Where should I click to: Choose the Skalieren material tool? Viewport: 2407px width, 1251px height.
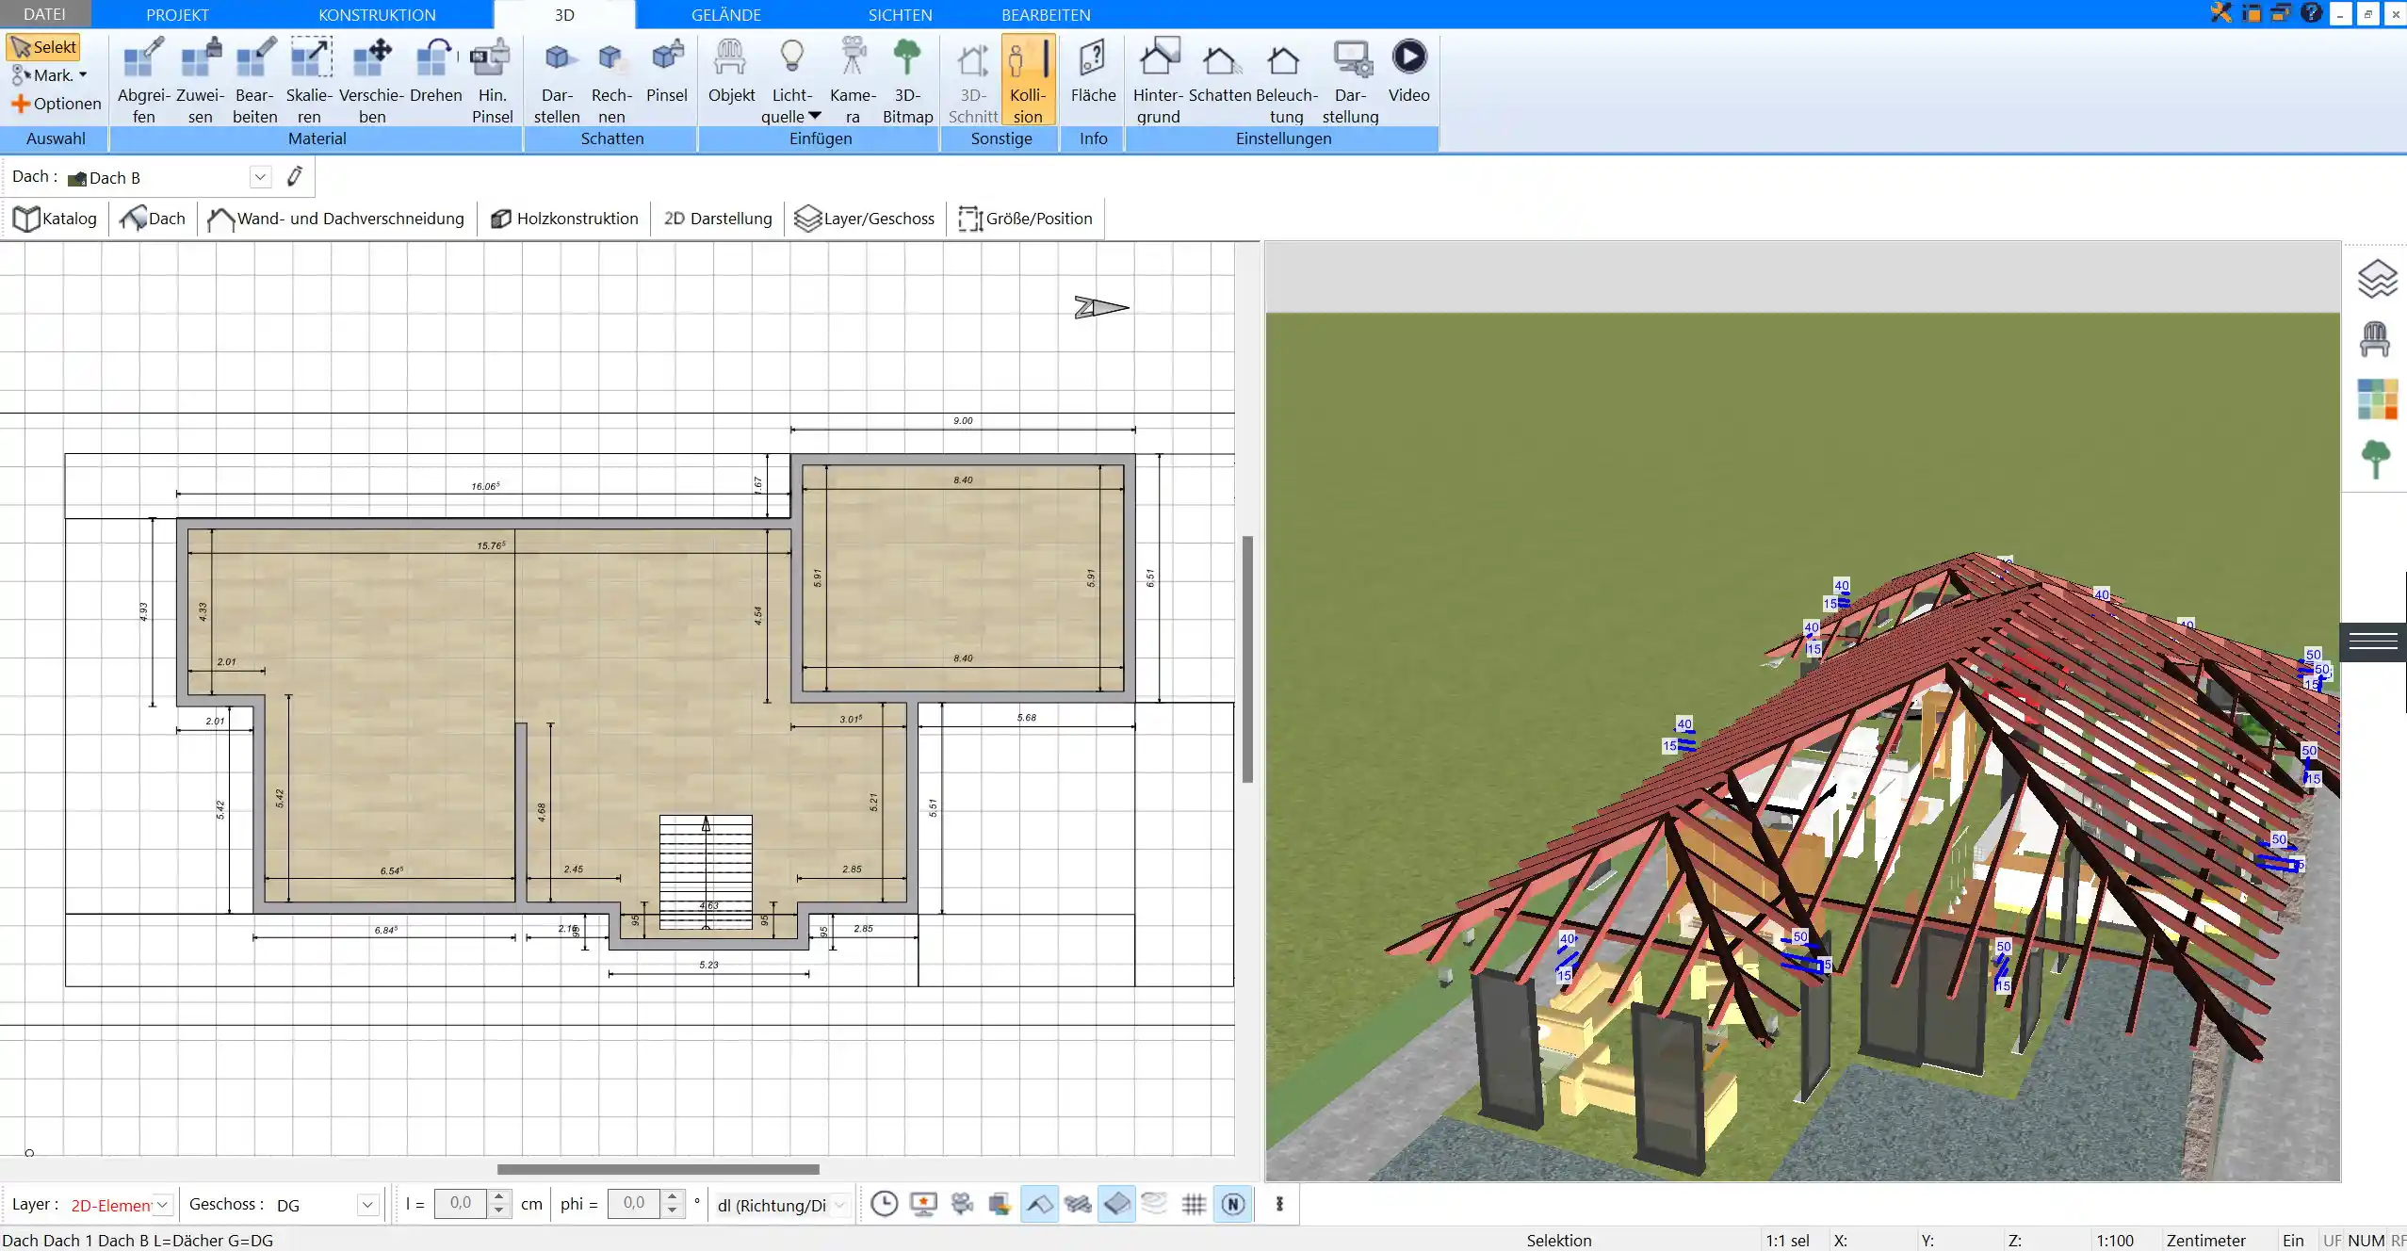pos(310,80)
